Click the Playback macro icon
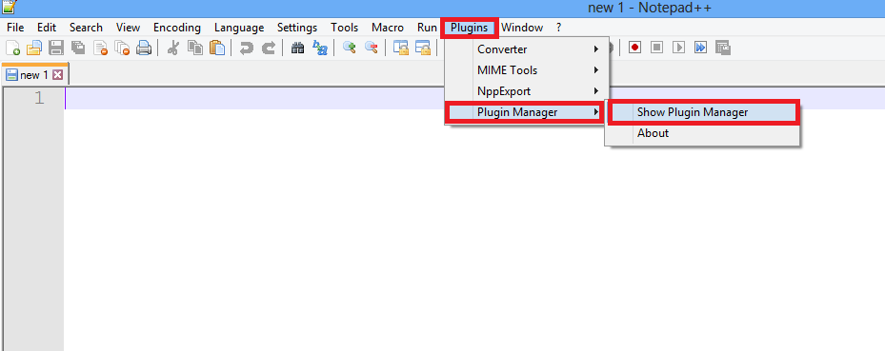Viewport: 885px width, 351px height. pos(679,48)
